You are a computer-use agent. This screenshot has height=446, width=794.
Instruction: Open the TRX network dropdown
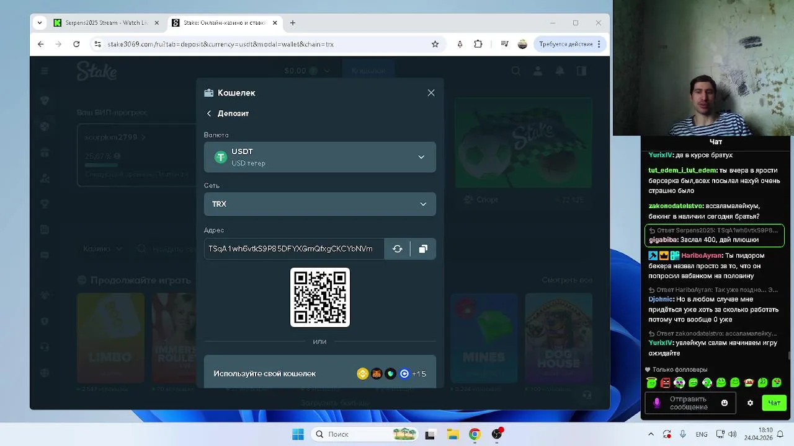click(x=320, y=204)
